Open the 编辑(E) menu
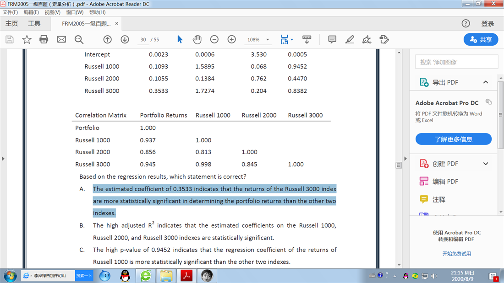The image size is (504, 283). (31, 12)
